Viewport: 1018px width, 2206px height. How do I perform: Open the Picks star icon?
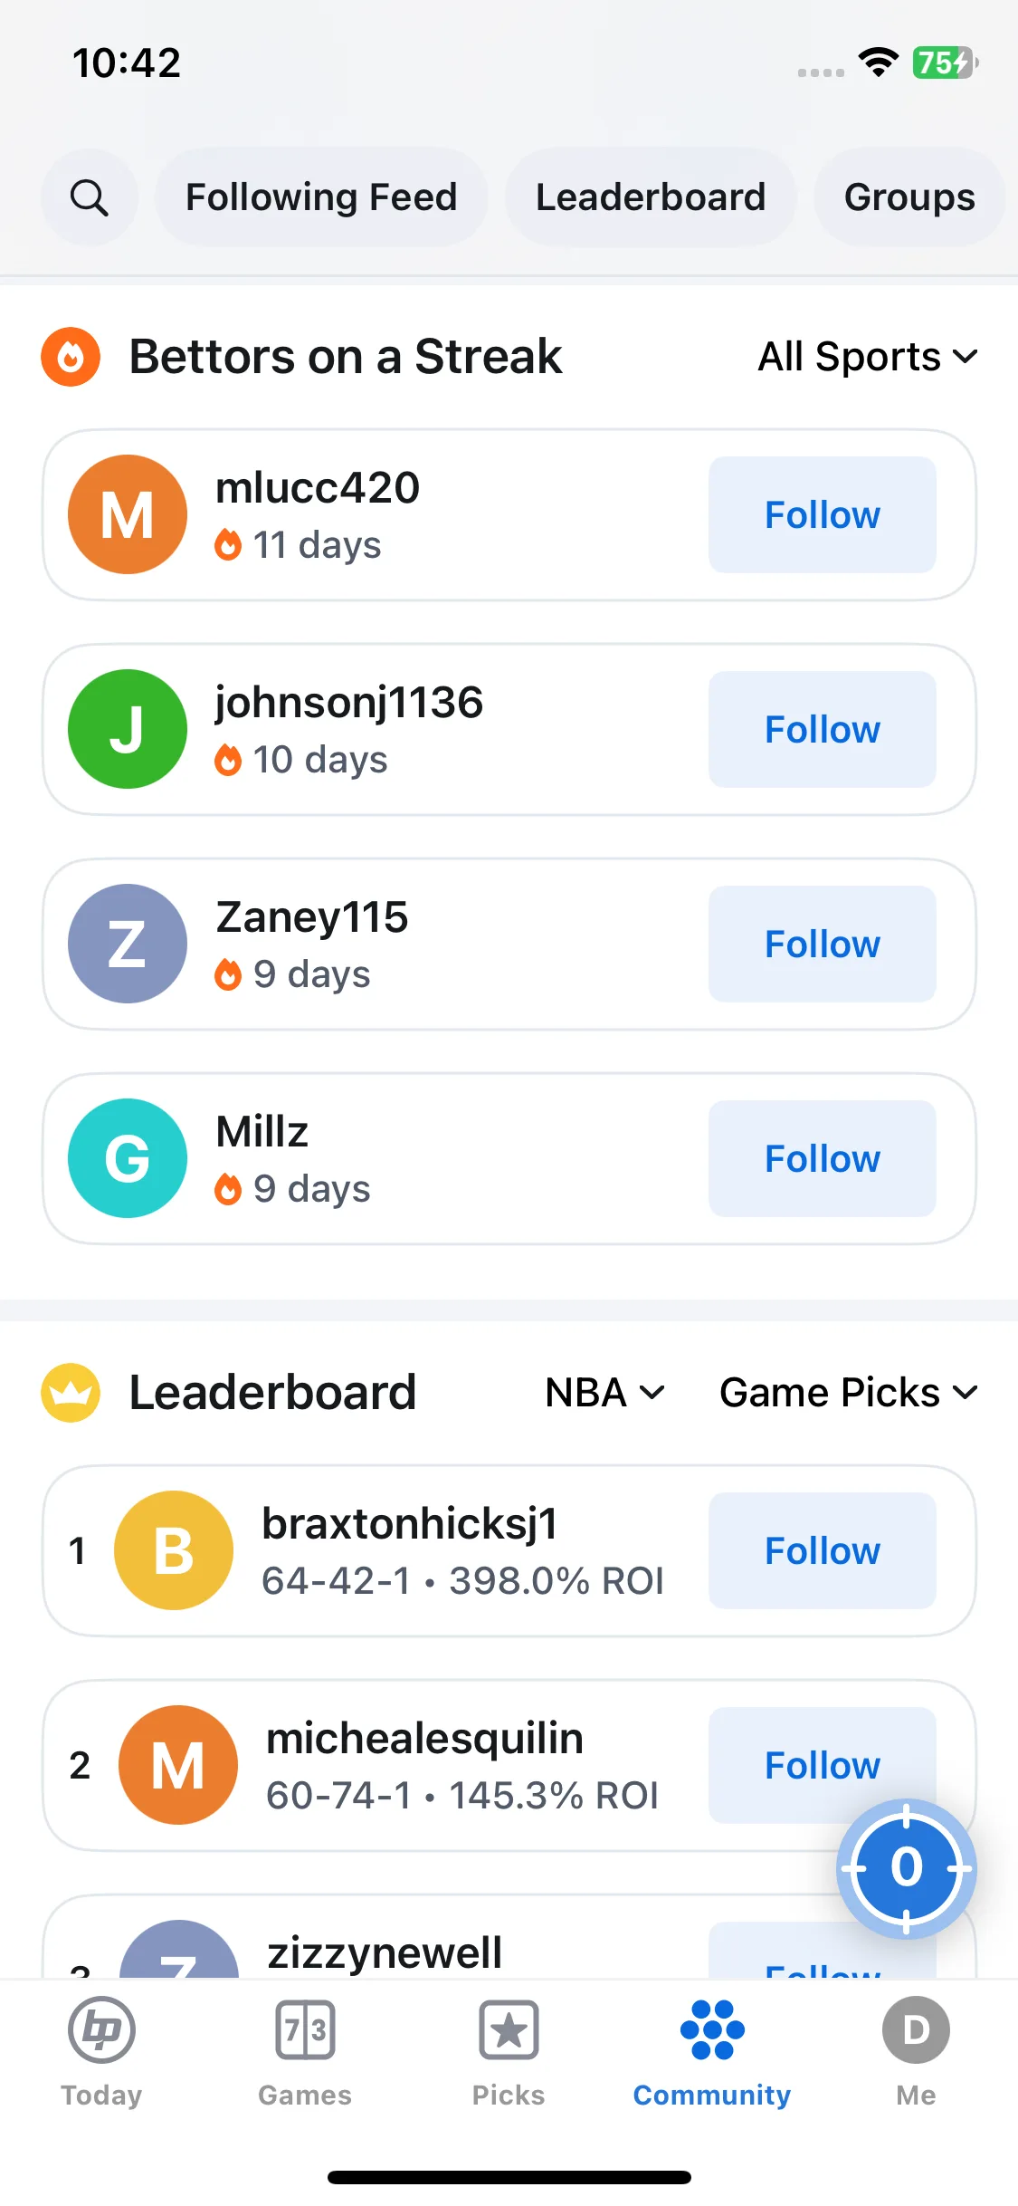[509, 2030]
